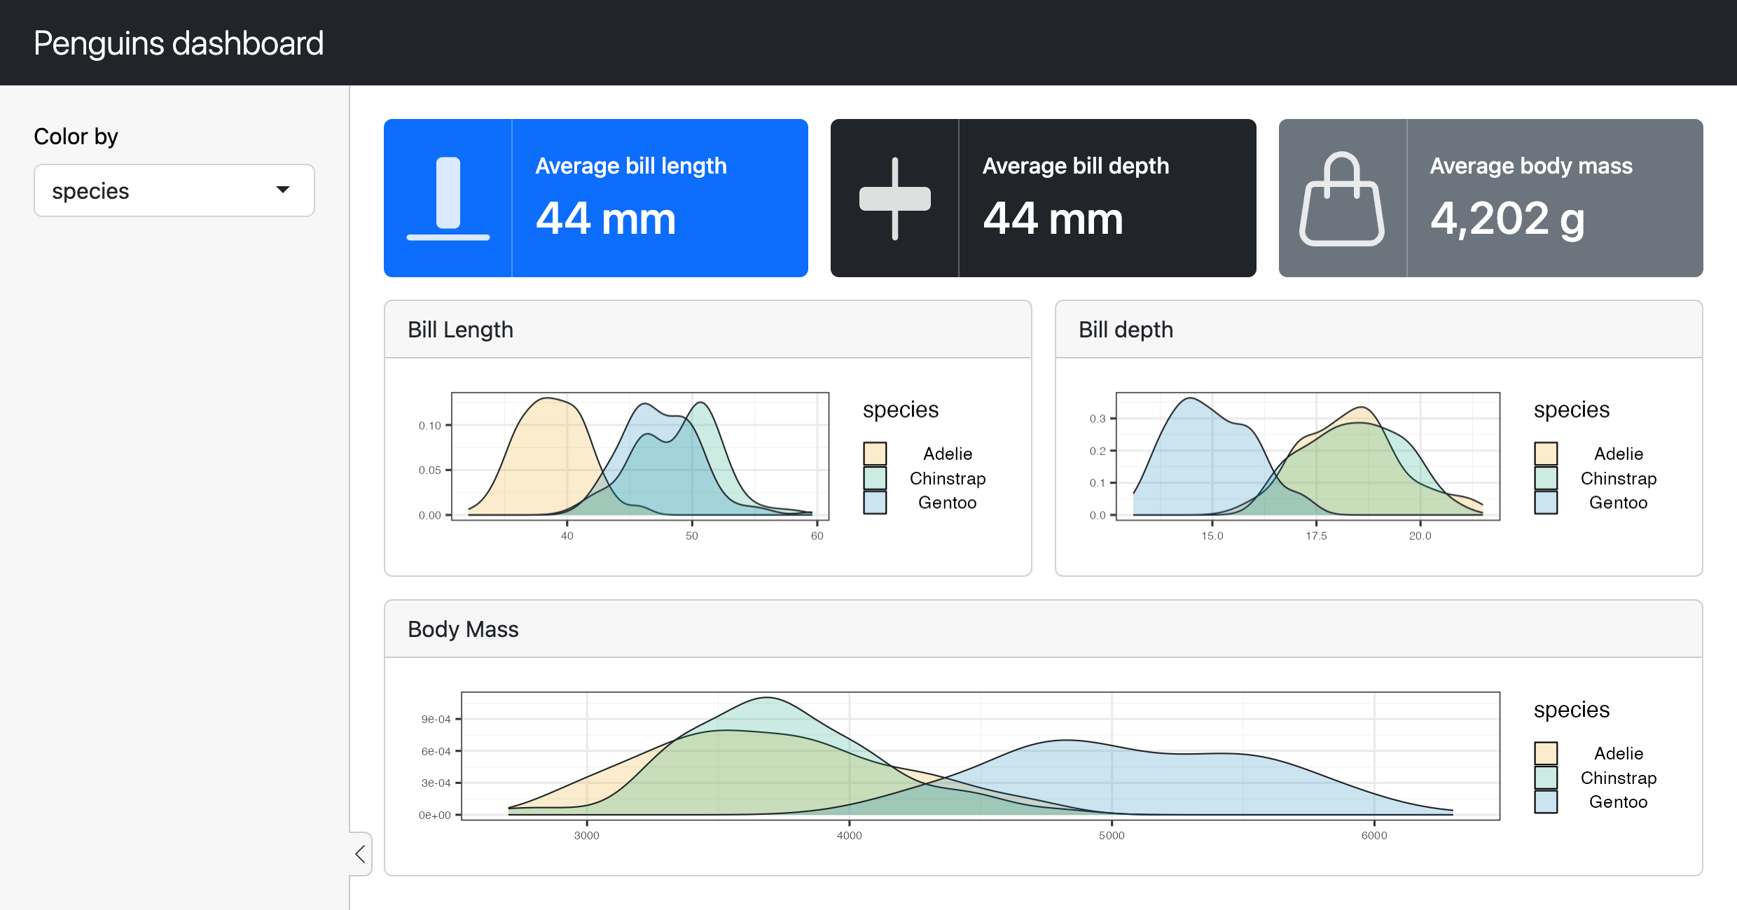The image size is (1737, 910).
Task: Click the Body Mass card header
Action: [463, 629]
